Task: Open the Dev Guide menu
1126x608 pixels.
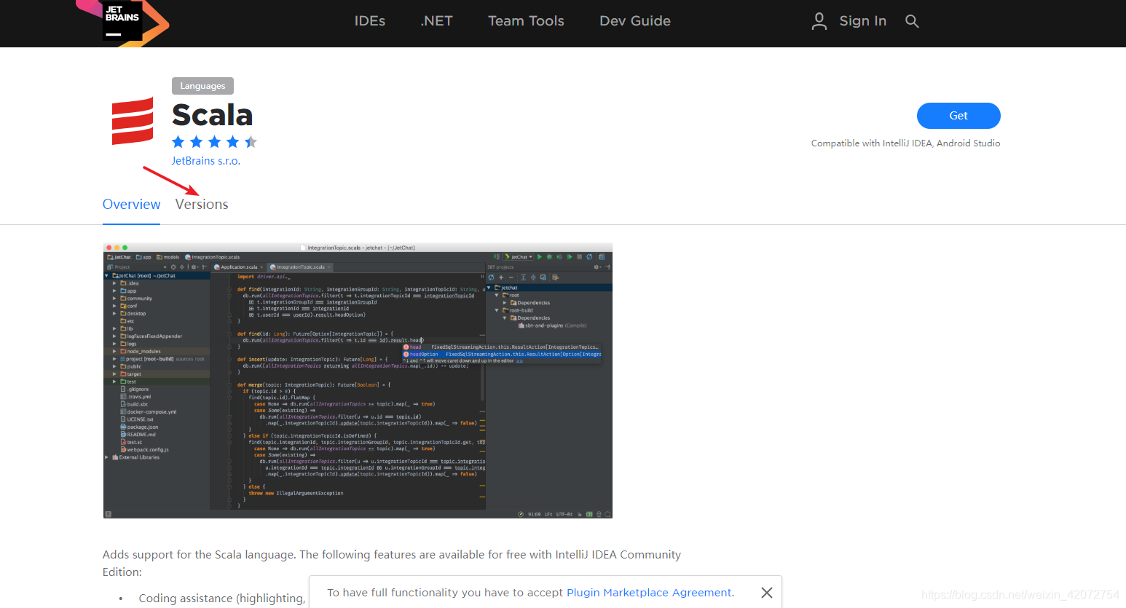Action: coord(635,21)
